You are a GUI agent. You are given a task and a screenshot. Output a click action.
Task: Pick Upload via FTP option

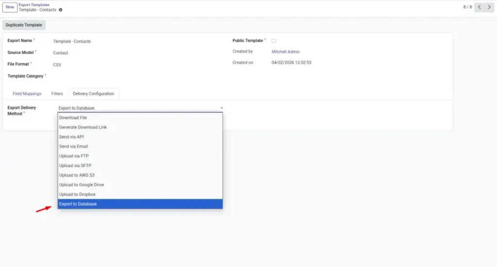[x=140, y=156]
